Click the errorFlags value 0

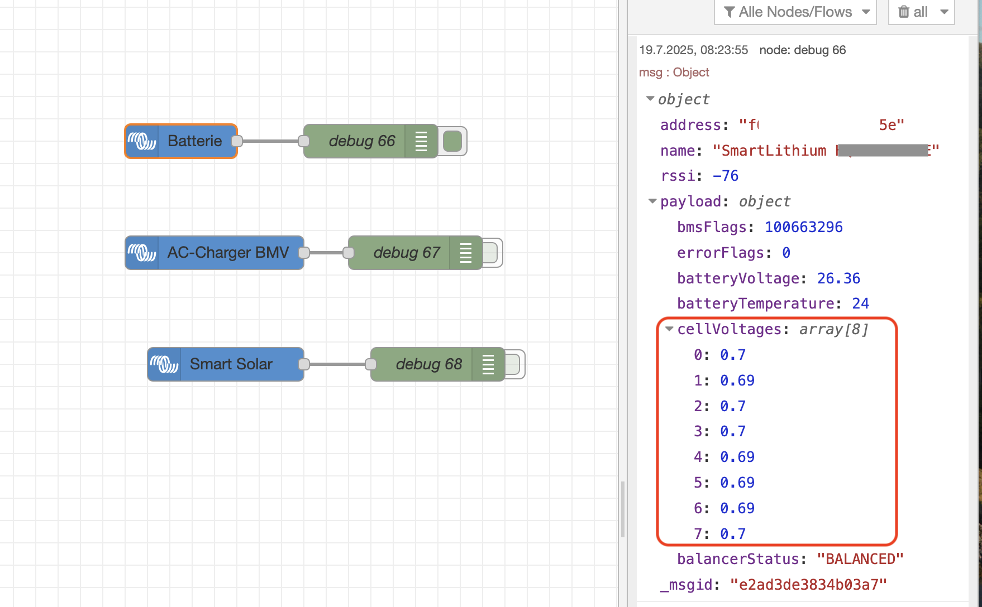(x=786, y=253)
